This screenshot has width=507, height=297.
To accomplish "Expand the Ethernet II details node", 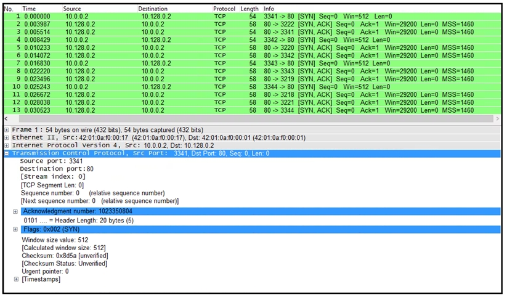I will (6, 138).
